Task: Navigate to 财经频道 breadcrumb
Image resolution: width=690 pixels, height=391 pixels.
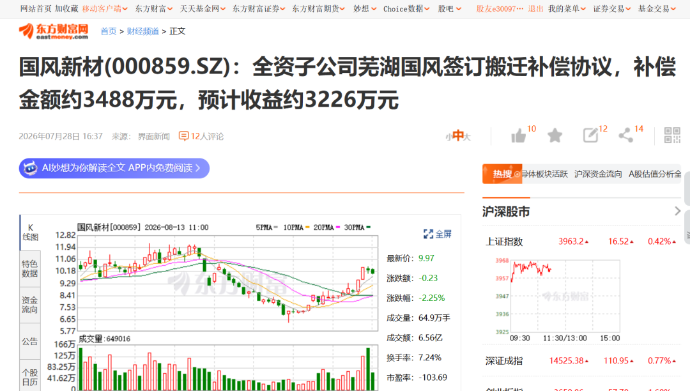Action: click(142, 31)
